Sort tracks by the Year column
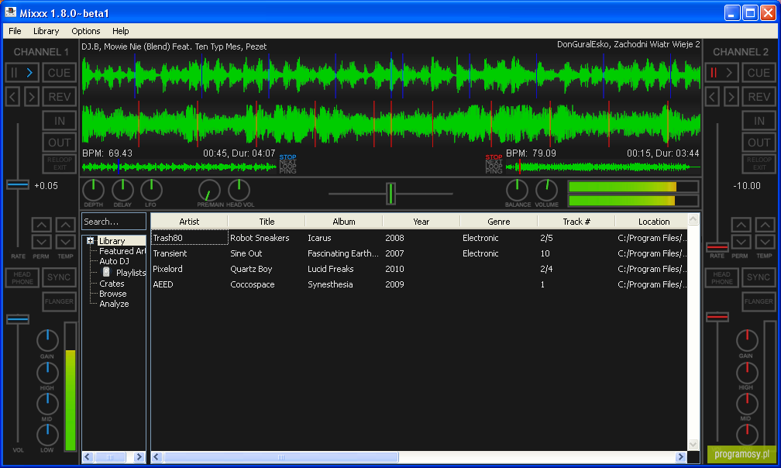Screen dimensions: 781x468 pos(421,222)
